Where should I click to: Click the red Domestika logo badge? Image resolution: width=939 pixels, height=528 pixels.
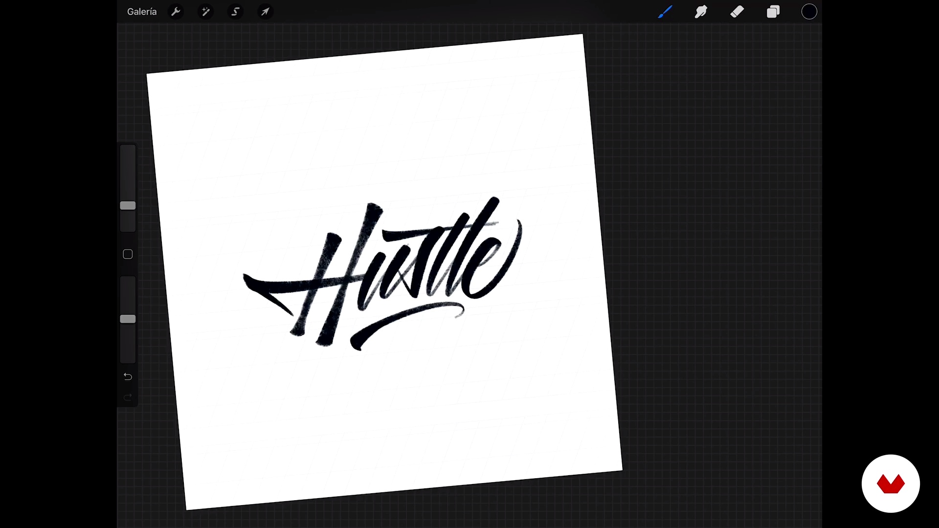(x=891, y=484)
